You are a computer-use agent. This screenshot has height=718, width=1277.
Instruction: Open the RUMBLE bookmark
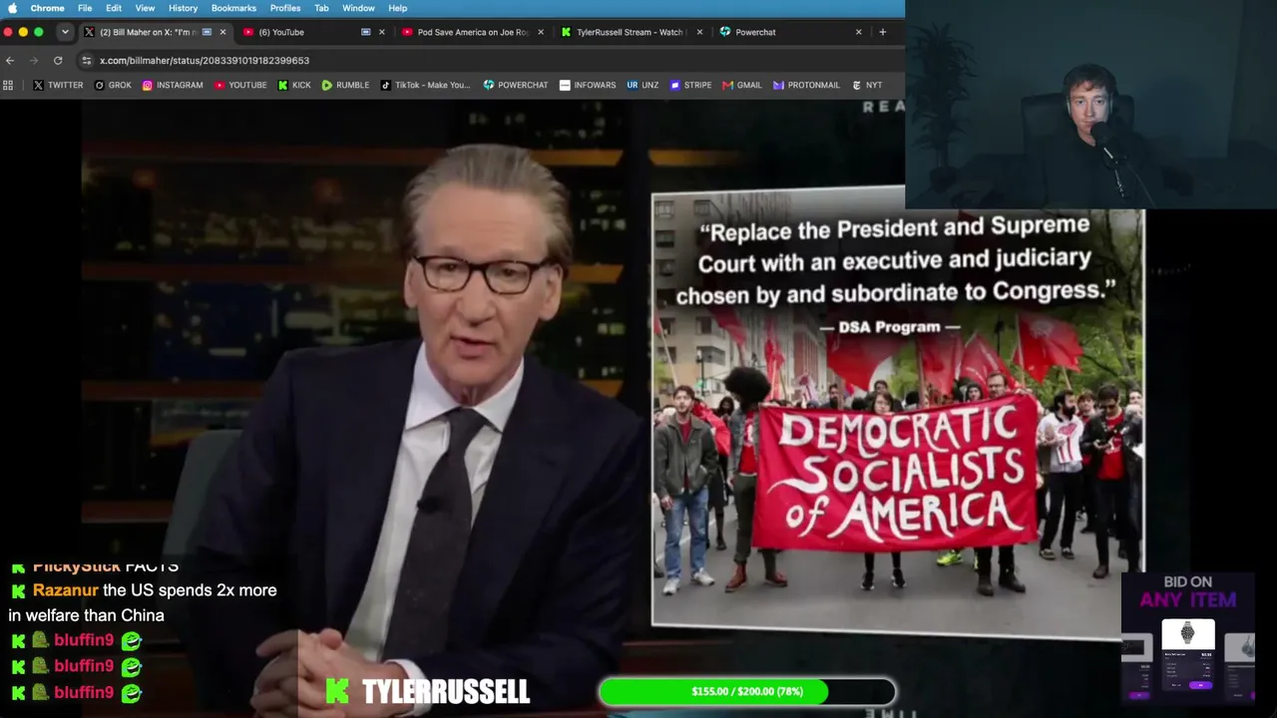pos(345,85)
